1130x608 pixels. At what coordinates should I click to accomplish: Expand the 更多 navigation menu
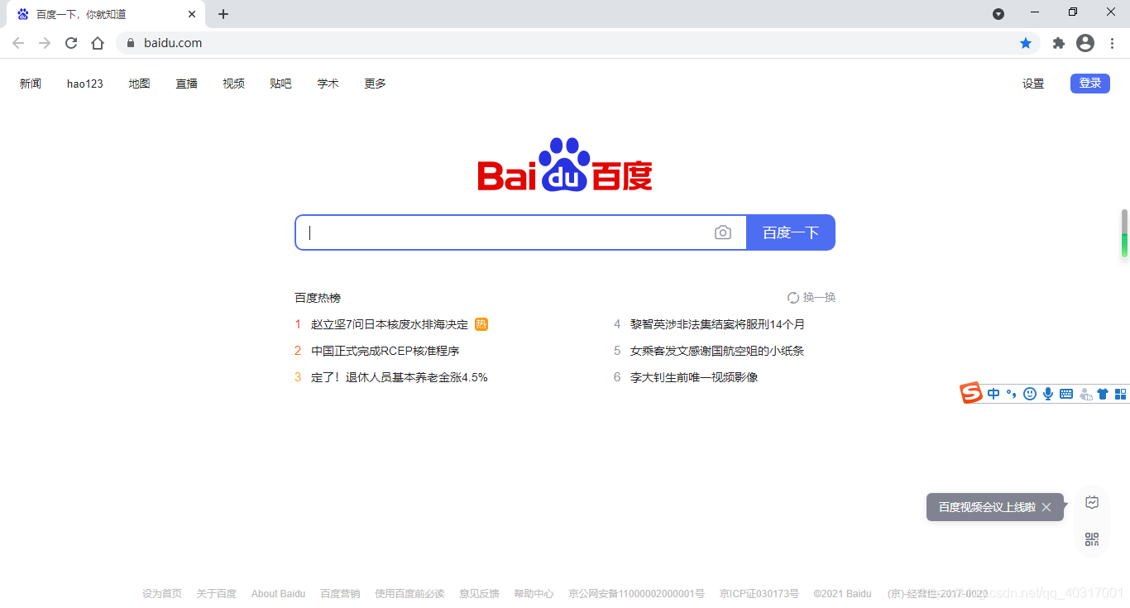coord(376,84)
